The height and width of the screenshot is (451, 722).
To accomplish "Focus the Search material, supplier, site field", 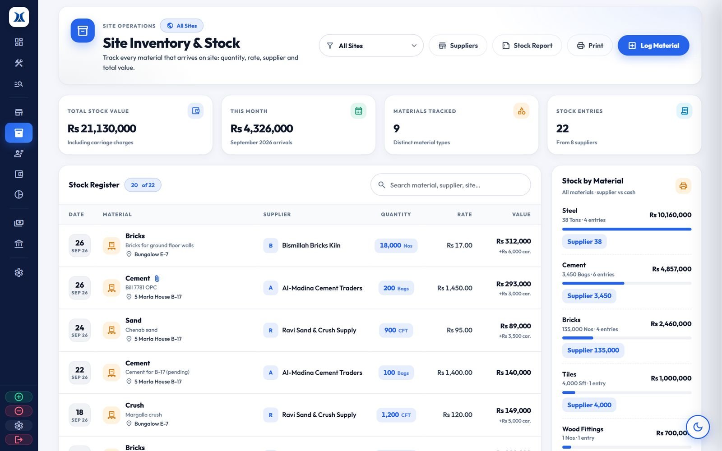I will pyautogui.click(x=450, y=185).
